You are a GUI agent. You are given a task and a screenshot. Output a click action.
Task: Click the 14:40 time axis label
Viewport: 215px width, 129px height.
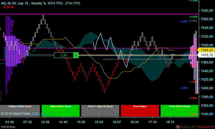pyautogui.click(x=63, y=122)
